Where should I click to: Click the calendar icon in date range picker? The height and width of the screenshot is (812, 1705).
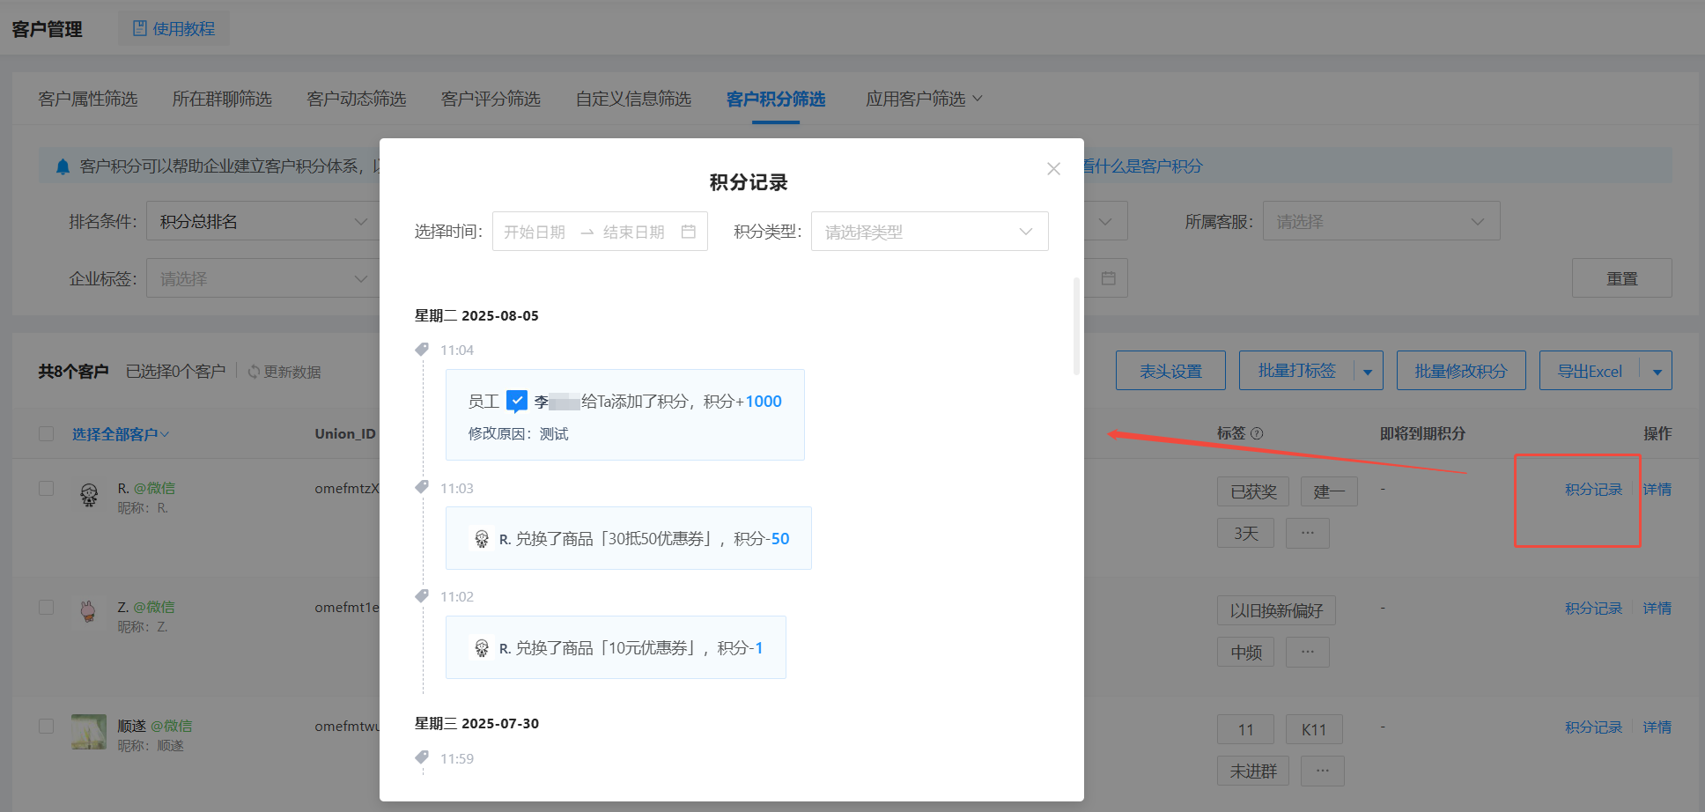tap(689, 232)
